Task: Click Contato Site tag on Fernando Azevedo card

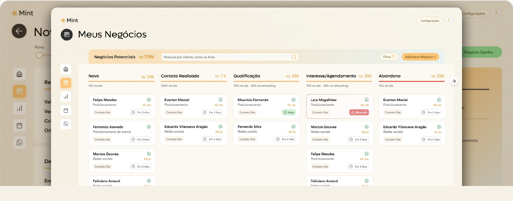Action: pos(102,139)
